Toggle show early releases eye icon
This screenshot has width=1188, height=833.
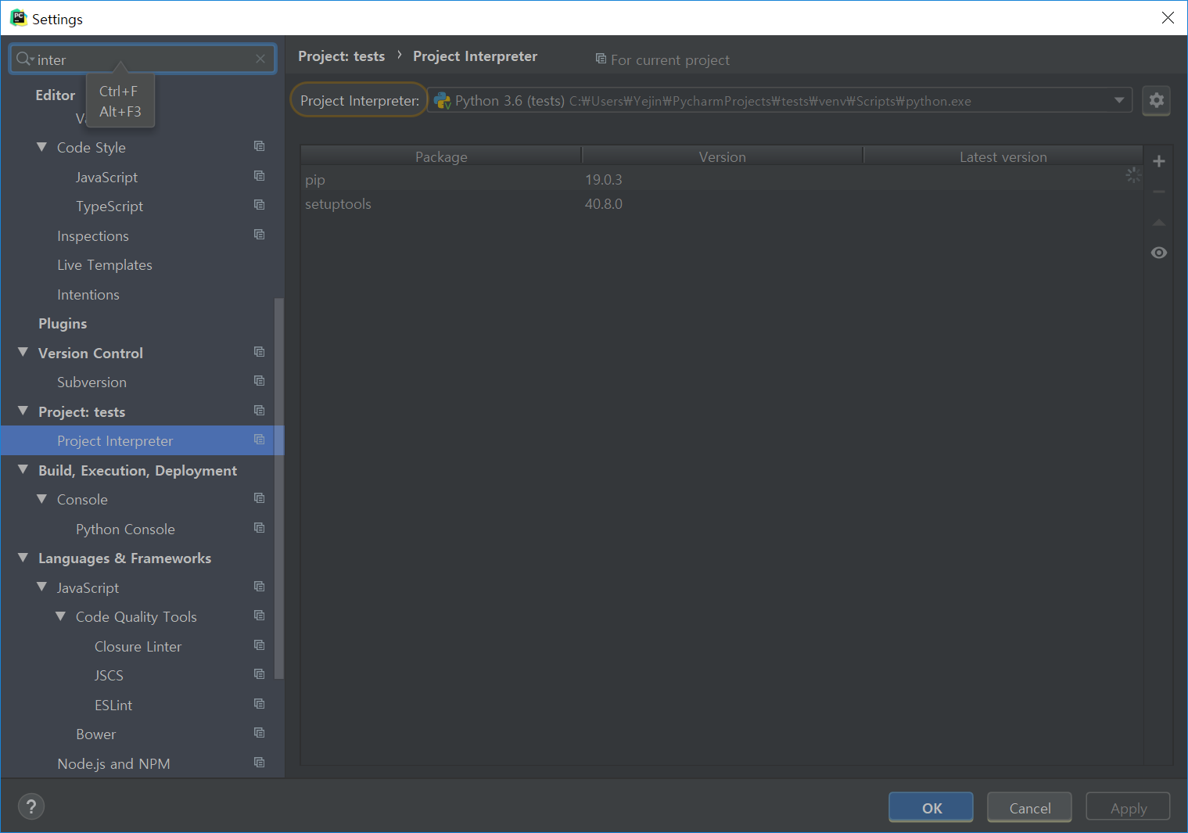tap(1159, 253)
